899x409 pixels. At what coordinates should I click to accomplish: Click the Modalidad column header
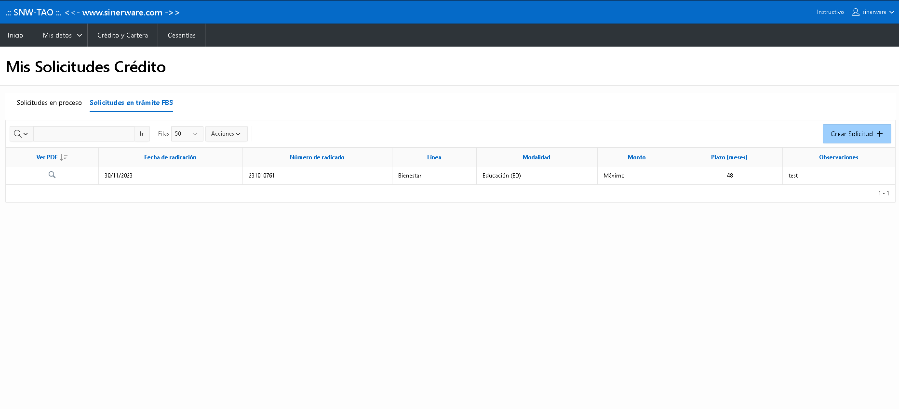tap(537, 157)
